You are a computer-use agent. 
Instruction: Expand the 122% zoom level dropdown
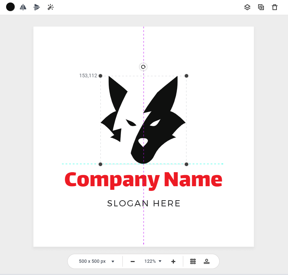(153, 261)
